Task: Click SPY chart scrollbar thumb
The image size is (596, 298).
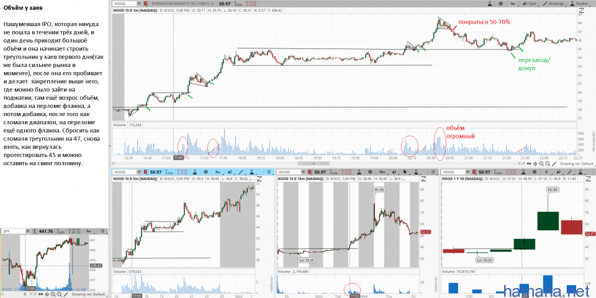Action: tap(25, 294)
